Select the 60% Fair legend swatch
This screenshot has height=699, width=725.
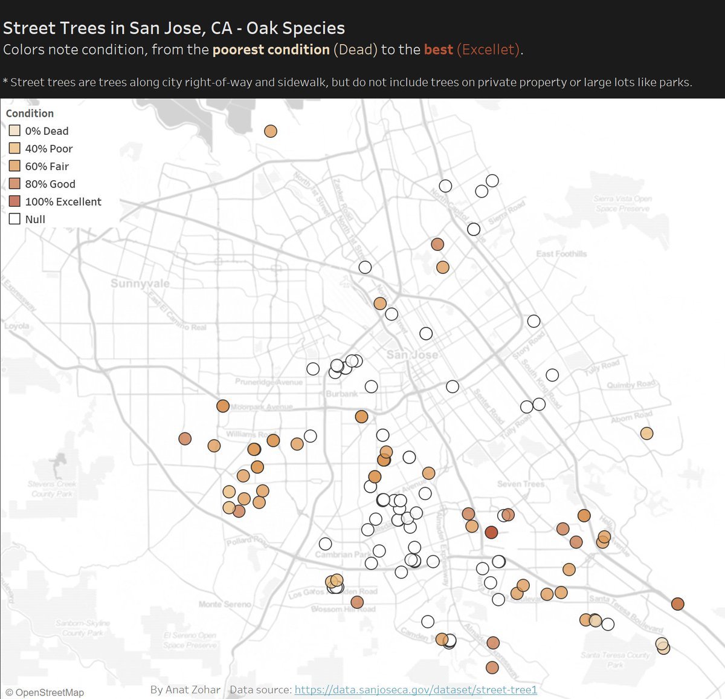pyautogui.click(x=14, y=166)
